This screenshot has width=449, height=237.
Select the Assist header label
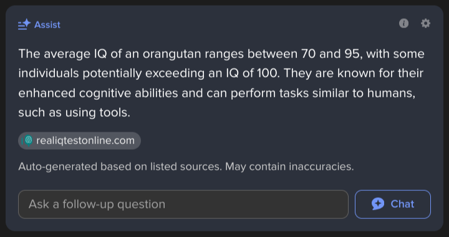tap(47, 25)
